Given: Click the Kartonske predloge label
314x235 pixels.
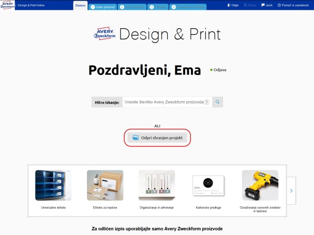Looking at the screenshot, I should pos(208,208).
